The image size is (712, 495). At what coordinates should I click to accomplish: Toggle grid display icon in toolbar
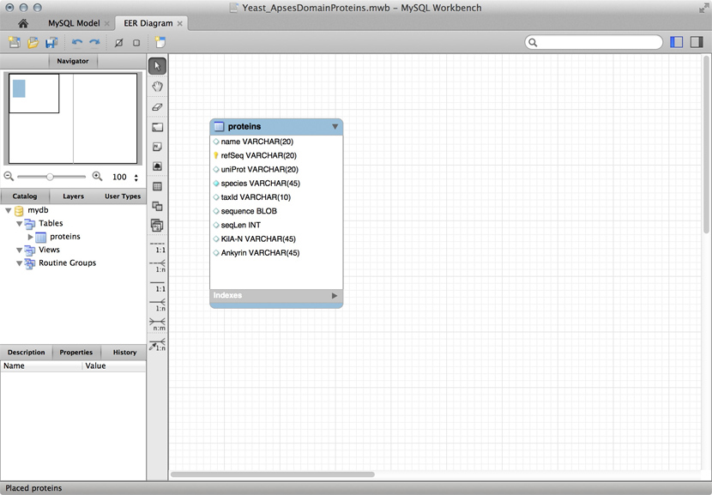click(x=118, y=43)
